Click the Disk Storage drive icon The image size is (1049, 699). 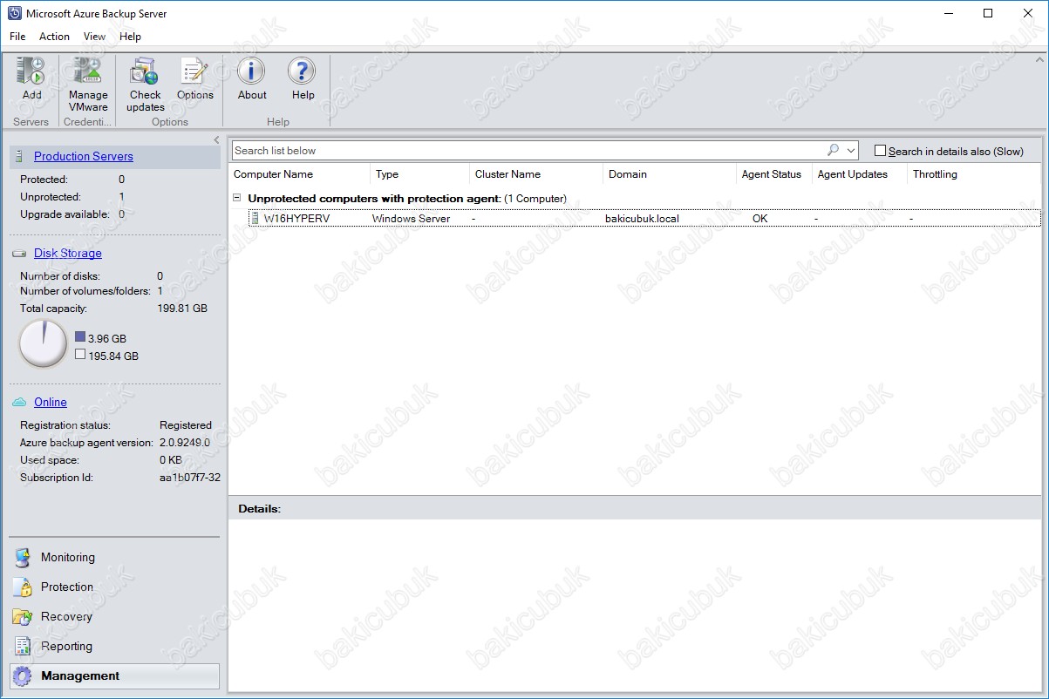20,254
